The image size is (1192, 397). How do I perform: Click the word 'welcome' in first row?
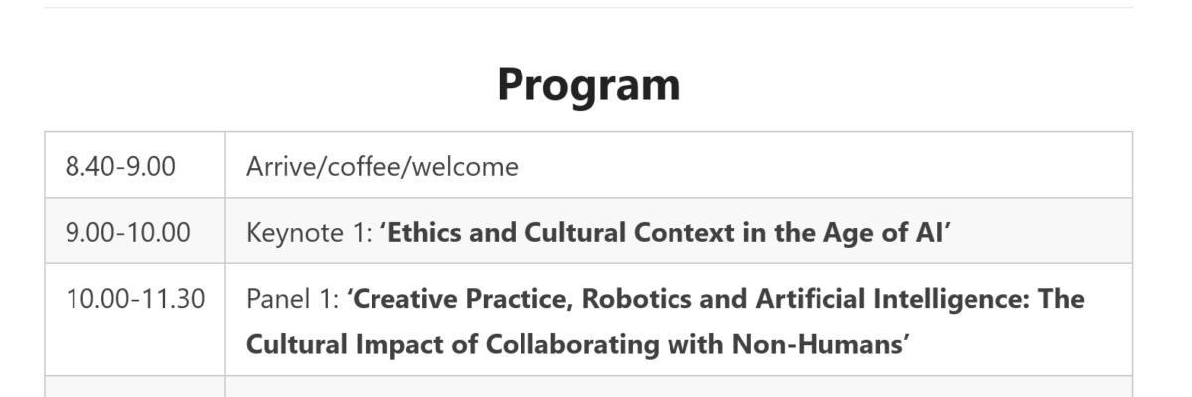pyautogui.click(x=463, y=166)
